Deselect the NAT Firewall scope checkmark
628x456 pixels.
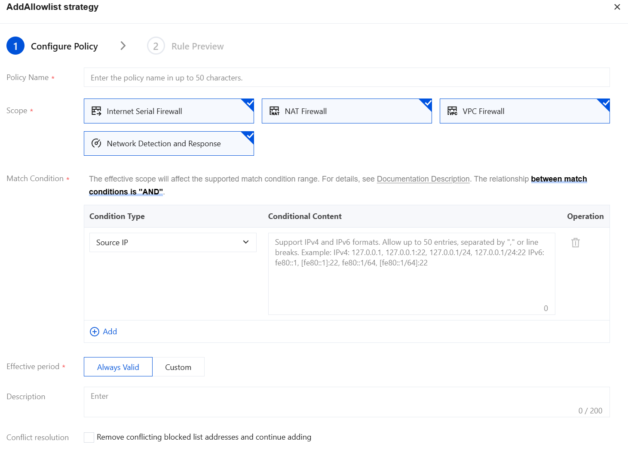[x=427, y=103]
